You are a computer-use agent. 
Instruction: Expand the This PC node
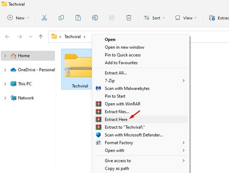click(x=5, y=84)
